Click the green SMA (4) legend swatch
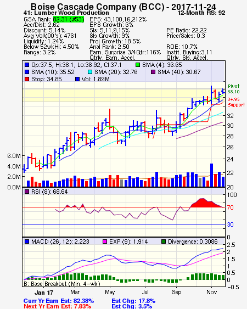This screenshot has width=247, height=309. [x=138, y=65]
